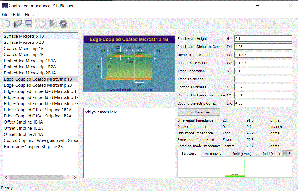Click the Trace Separation S1 field
Image resolution: width=298 pixels, height=191 pixels.
point(263,71)
